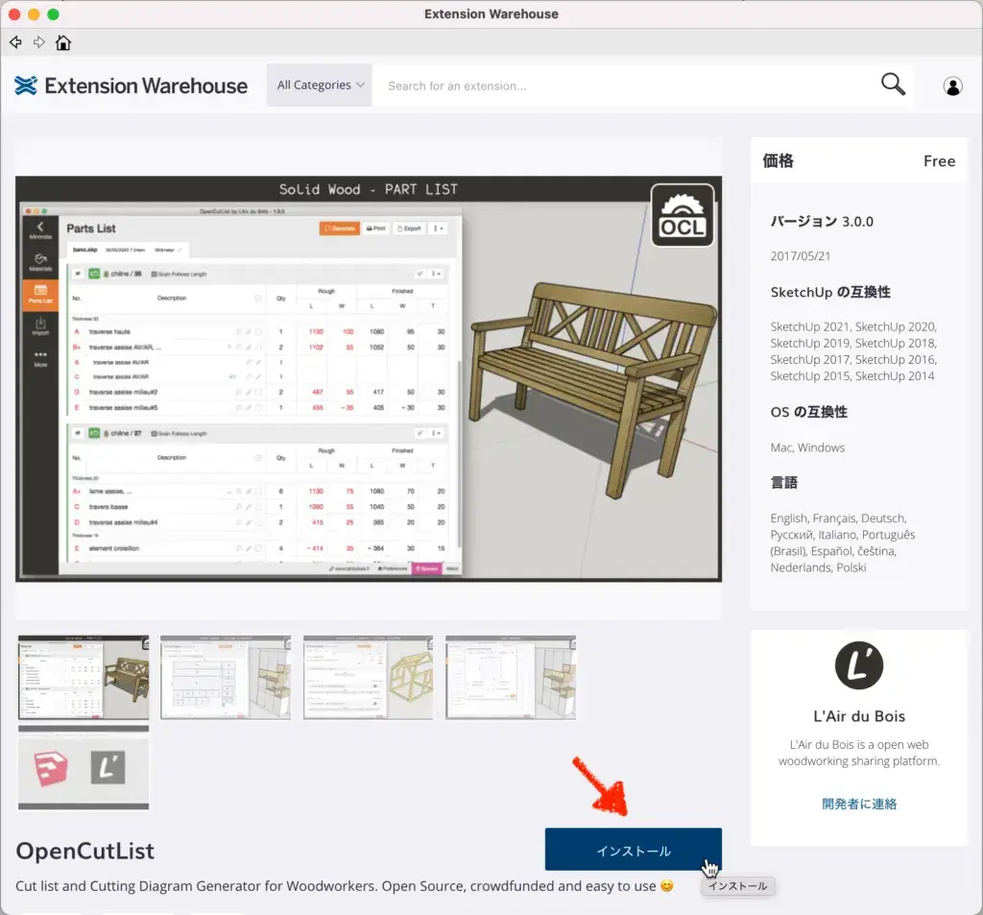
Task: Focus the Search for an extension field
Action: tap(626, 85)
